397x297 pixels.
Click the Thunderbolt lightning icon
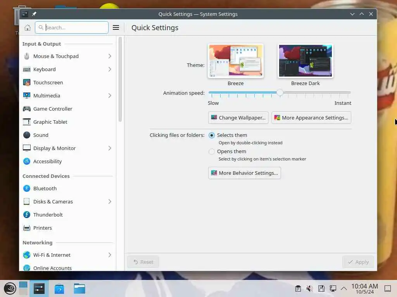coord(27,215)
